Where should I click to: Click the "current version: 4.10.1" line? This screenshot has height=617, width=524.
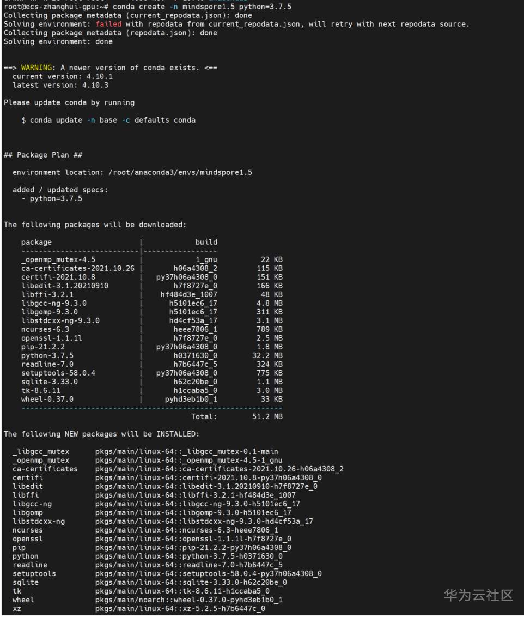coord(62,76)
